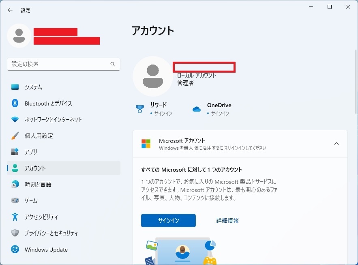The height and width of the screenshot is (265, 358).
Task: Click the vertical scrollbar on right
Action: tap(356, 82)
